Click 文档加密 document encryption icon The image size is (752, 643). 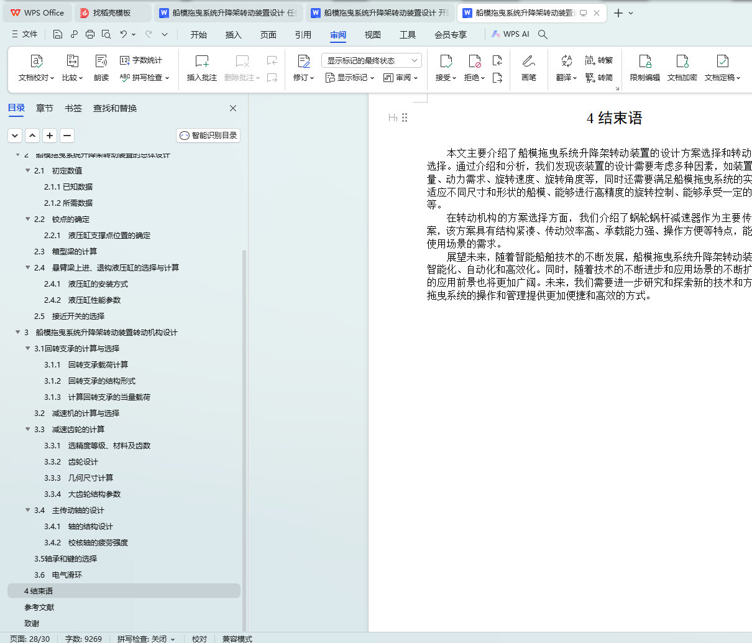(x=682, y=61)
